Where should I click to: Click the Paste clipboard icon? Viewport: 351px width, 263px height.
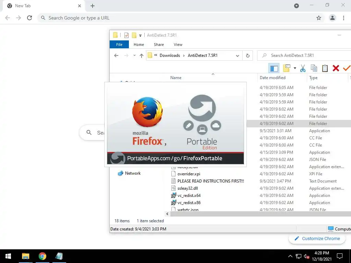click(325, 68)
